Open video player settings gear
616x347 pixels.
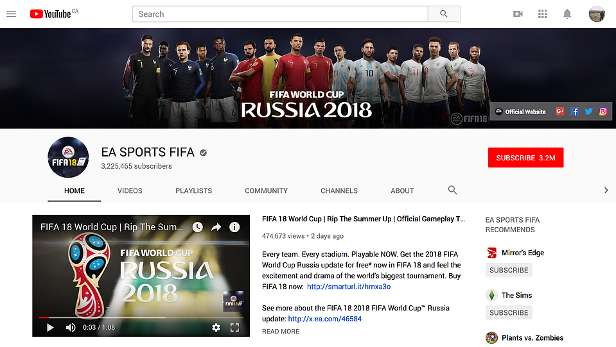216,327
